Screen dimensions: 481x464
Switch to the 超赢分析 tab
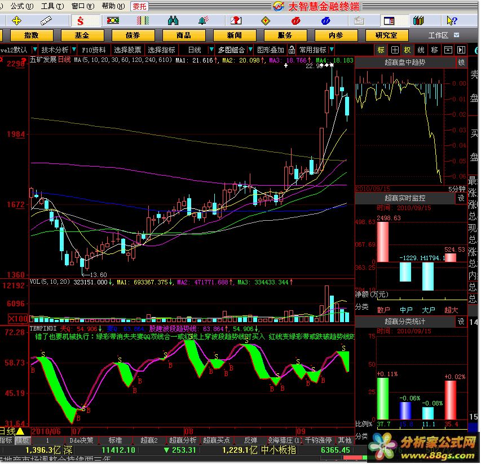point(183,440)
